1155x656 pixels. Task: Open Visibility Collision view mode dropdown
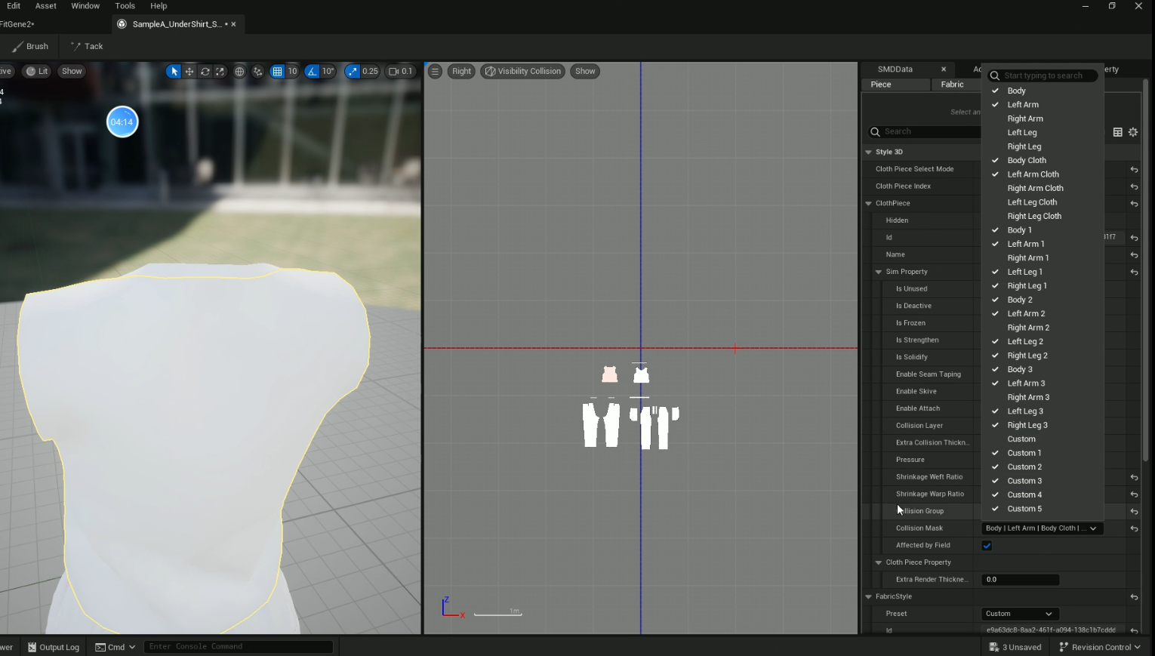(523, 71)
